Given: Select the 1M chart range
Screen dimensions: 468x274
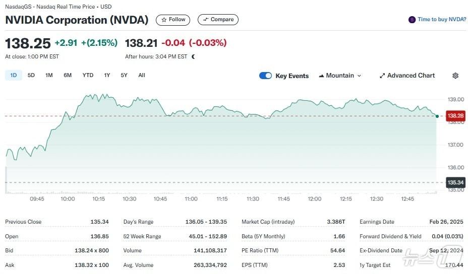Looking at the screenshot, I should coord(49,75).
